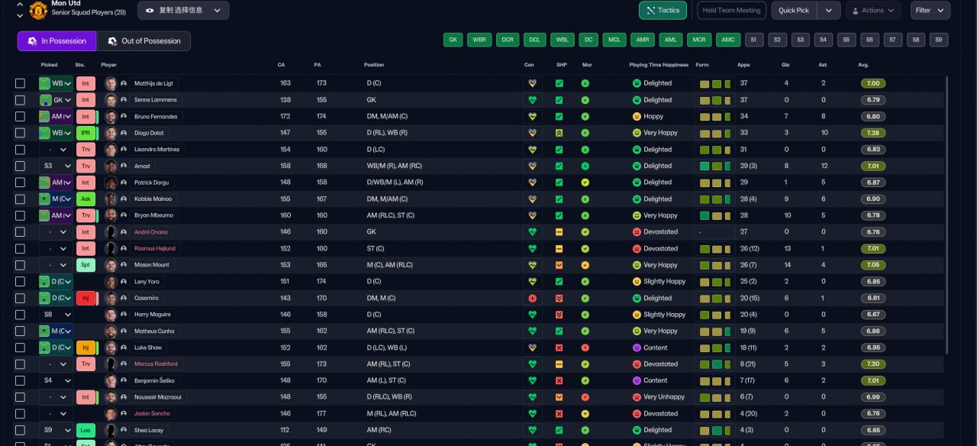Click André Onana's match sharpness icon
977x446 pixels.
point(559,232)
